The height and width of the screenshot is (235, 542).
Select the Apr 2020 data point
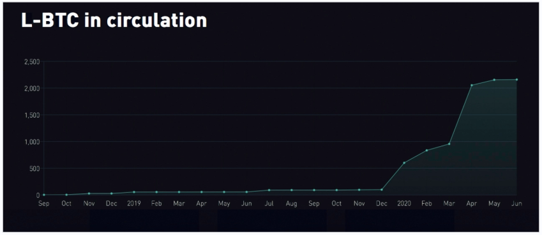(x=472, y=86)
